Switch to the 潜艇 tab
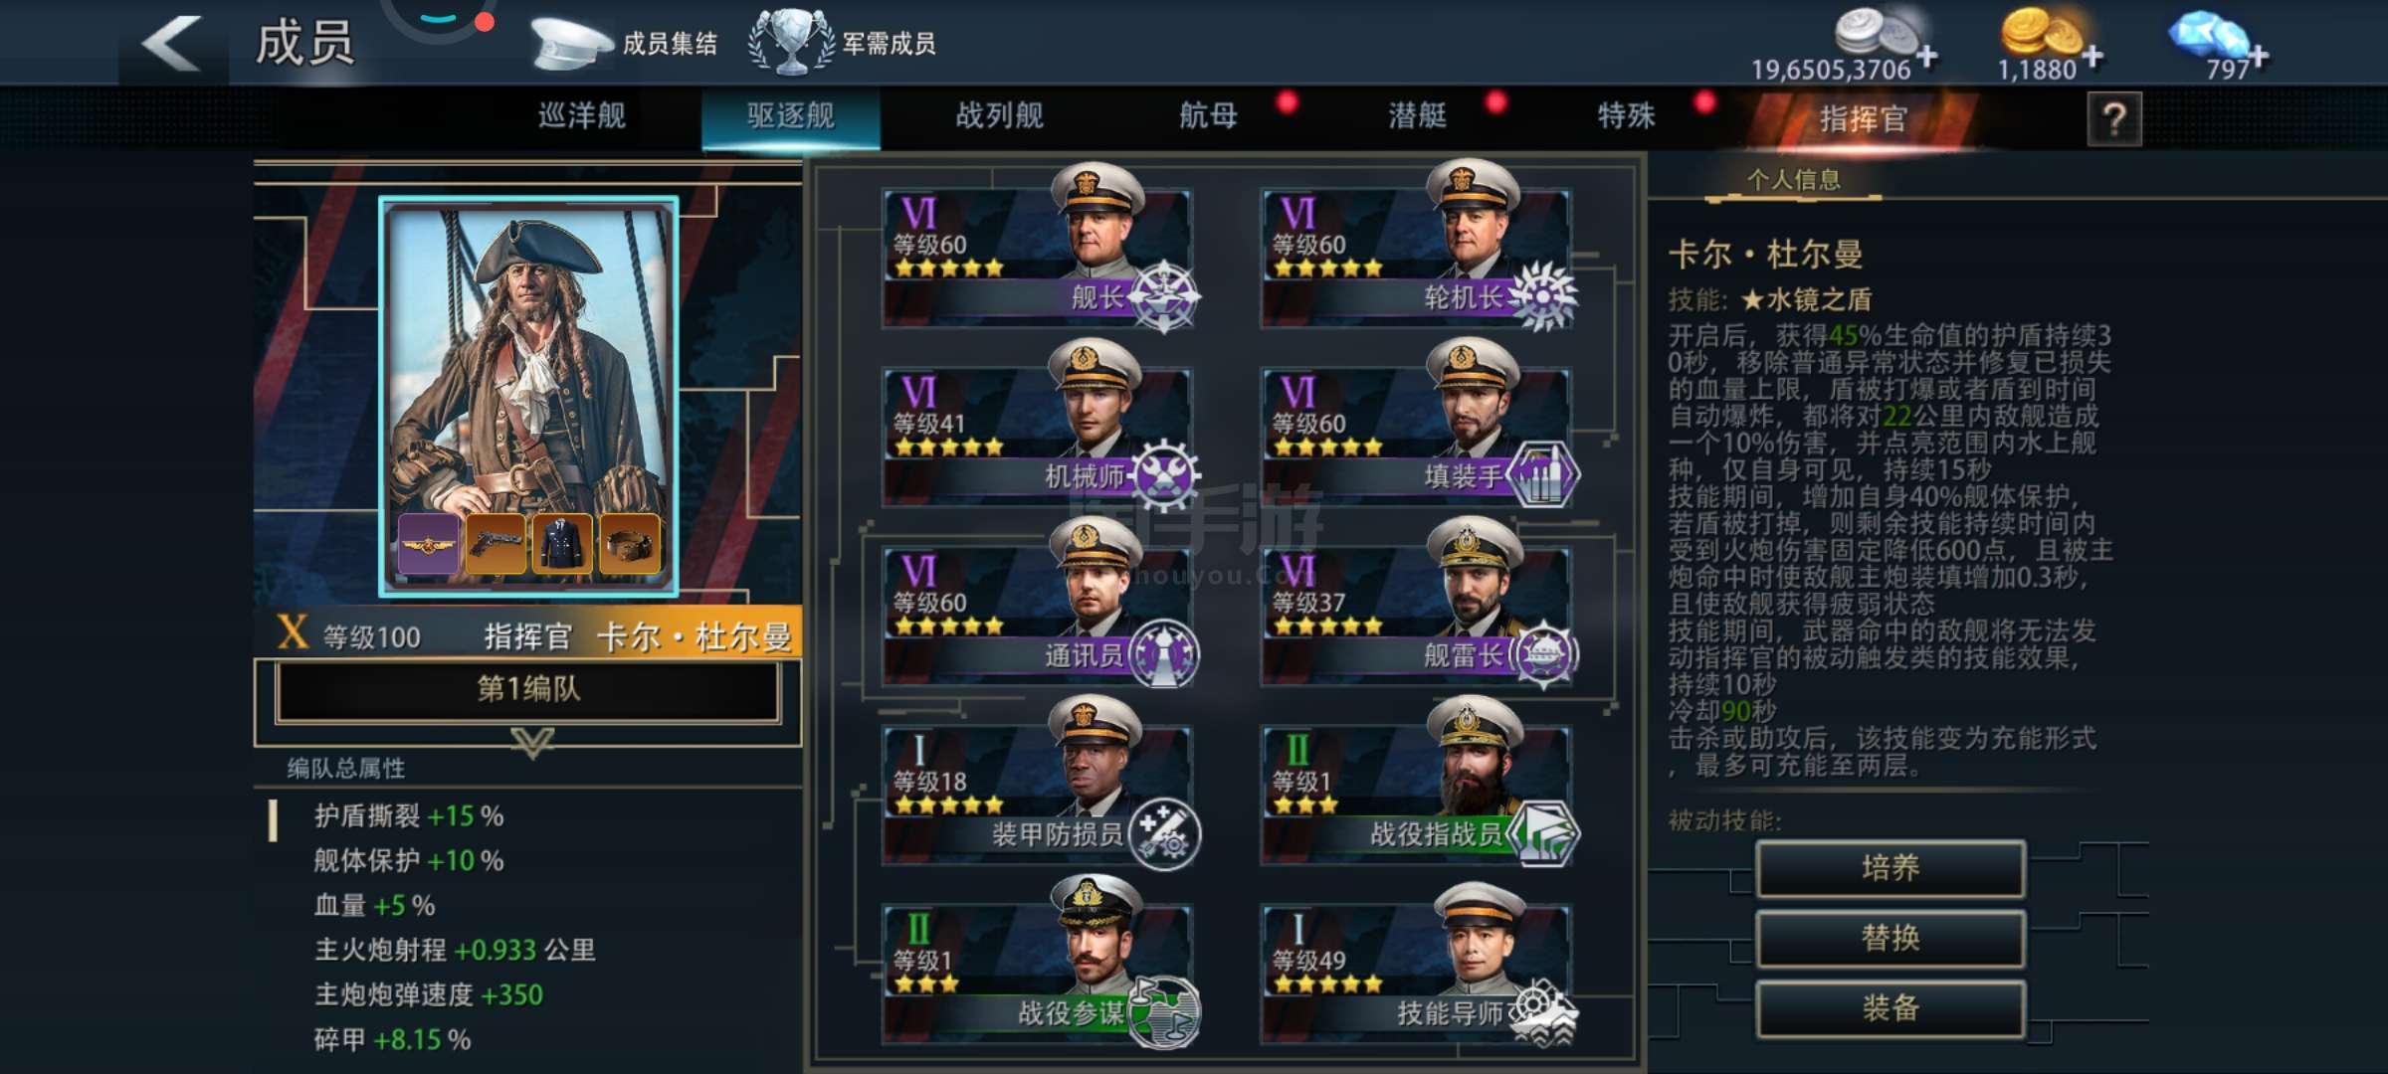The height and width of the screenshot is (1074, 2388). pyautogui.click(x=1418, y=116)
